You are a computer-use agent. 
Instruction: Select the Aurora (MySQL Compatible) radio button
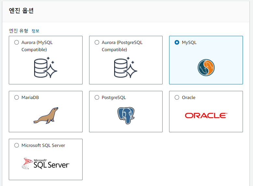click(17, 42)
